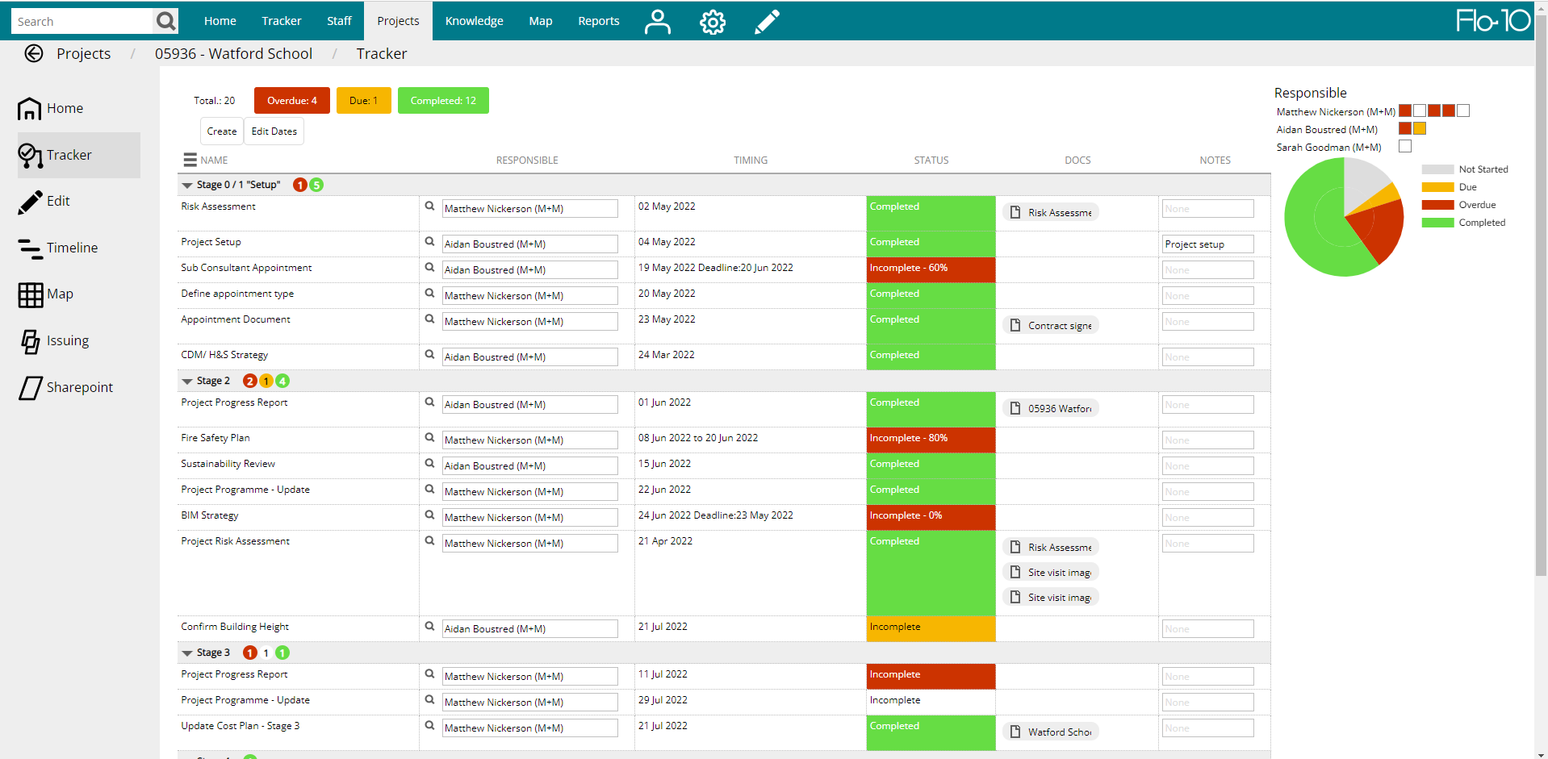1548x759 pixels.
Task: Filter by Completed: 12 button
Action: click(443, 101)
